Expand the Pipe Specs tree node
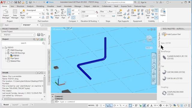Image resolution: width=192 pixels, height=108 pixels. pos(6,58)
